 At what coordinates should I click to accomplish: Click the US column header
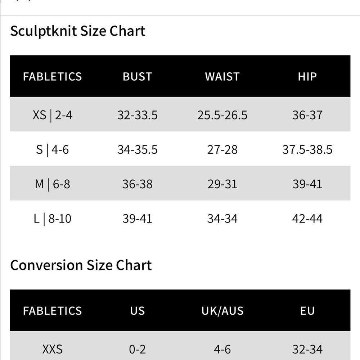(x=137, y=311)
